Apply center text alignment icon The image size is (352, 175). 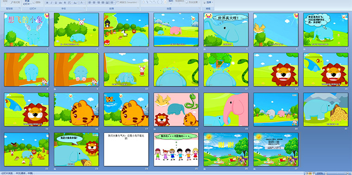point(94,2)
